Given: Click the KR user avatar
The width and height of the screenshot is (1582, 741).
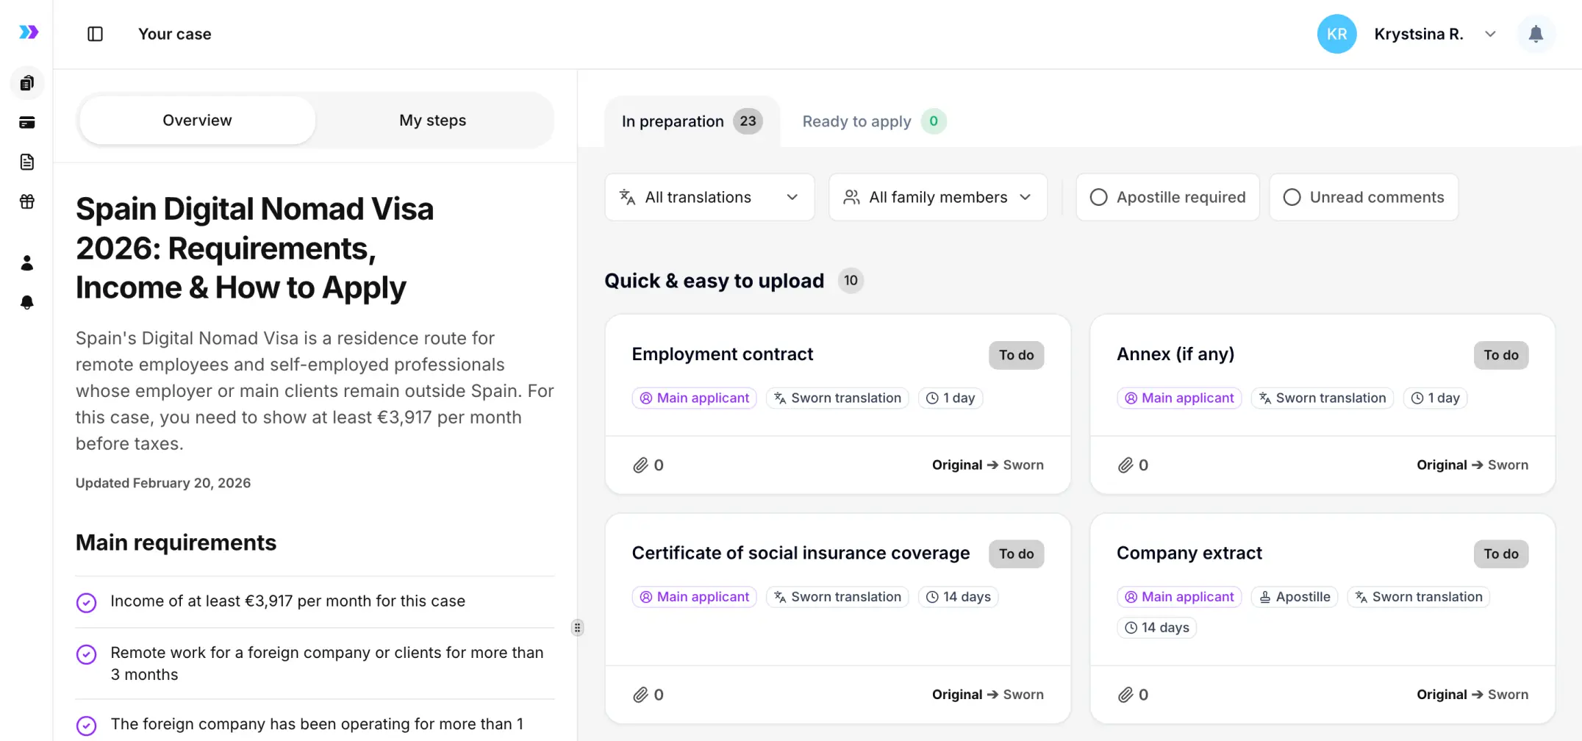Looking at the screenshot, I should coord(1336,34).
